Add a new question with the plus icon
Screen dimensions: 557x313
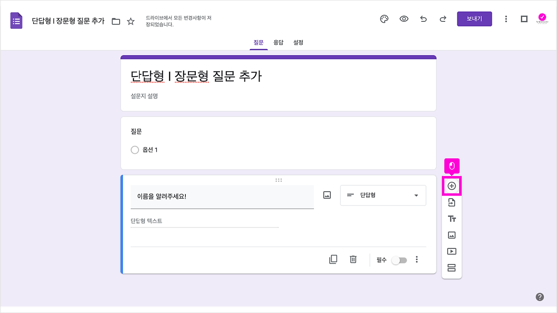(451, 185)
